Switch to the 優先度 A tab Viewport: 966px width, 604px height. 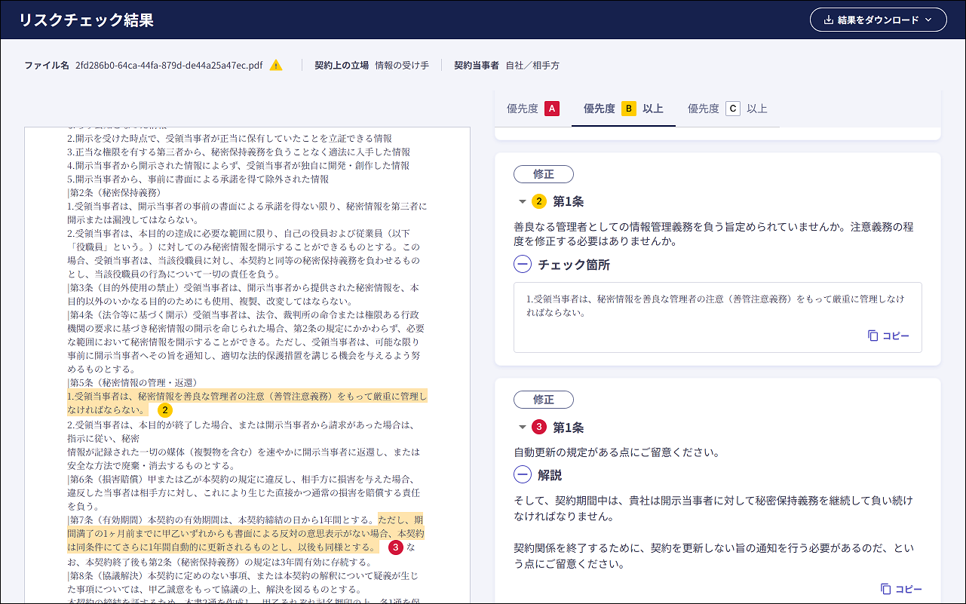533,109
